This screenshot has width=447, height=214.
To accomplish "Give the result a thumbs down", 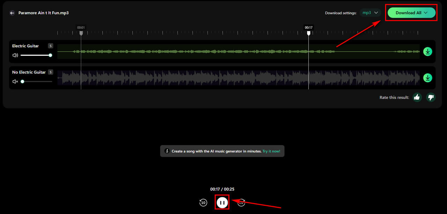I will pos(431,97).
